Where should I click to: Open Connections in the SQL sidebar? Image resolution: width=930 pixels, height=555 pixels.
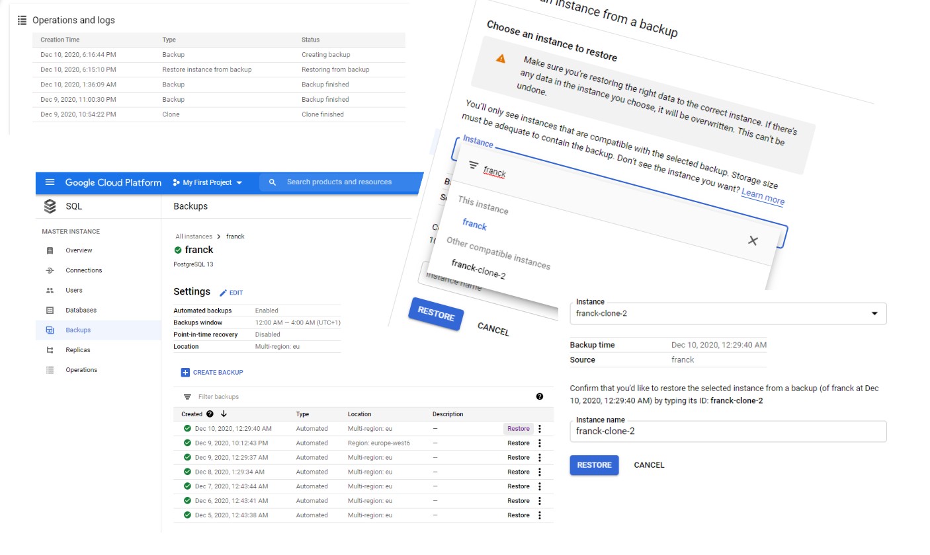[x=84, y=270]
